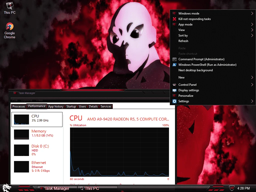Switch to the Details tab
Screen dimensions: 256x192
[93, 106]
